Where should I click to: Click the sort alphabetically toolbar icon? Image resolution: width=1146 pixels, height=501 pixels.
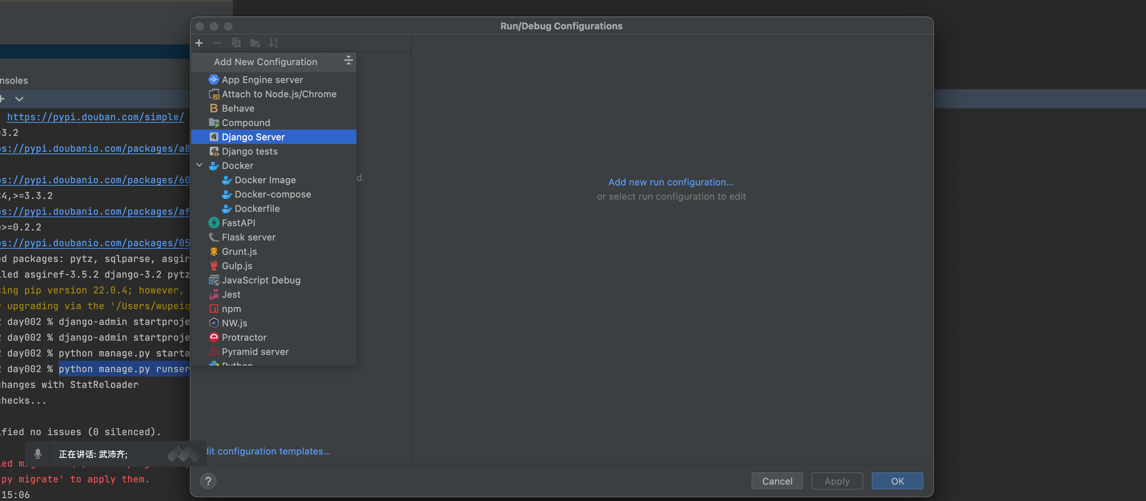point(273,43)
